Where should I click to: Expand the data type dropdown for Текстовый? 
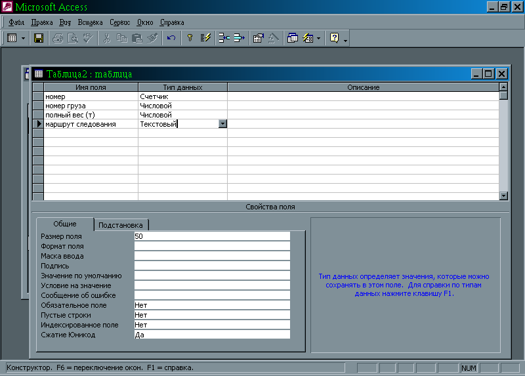pos(222,123)
